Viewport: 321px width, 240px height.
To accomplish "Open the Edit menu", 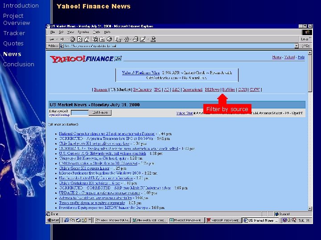I will [61, 32].
